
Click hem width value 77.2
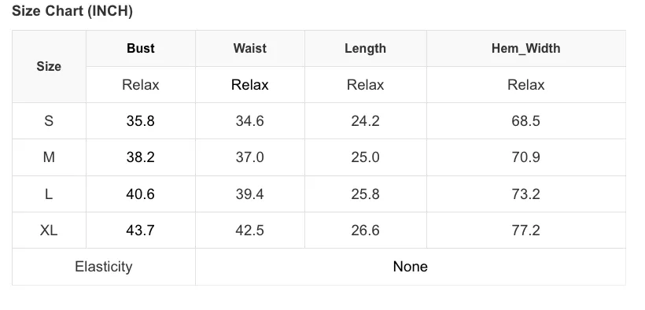pyautogui.click(x=525, y=230)
